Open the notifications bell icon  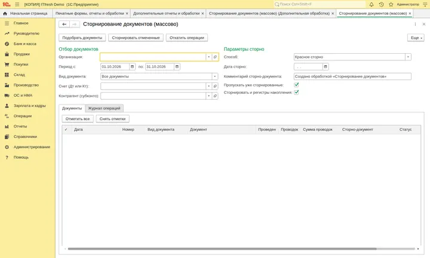371,4
